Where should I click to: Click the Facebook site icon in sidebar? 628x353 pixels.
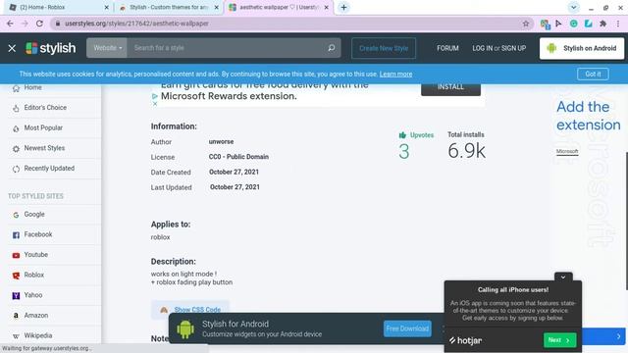point(16,235)
